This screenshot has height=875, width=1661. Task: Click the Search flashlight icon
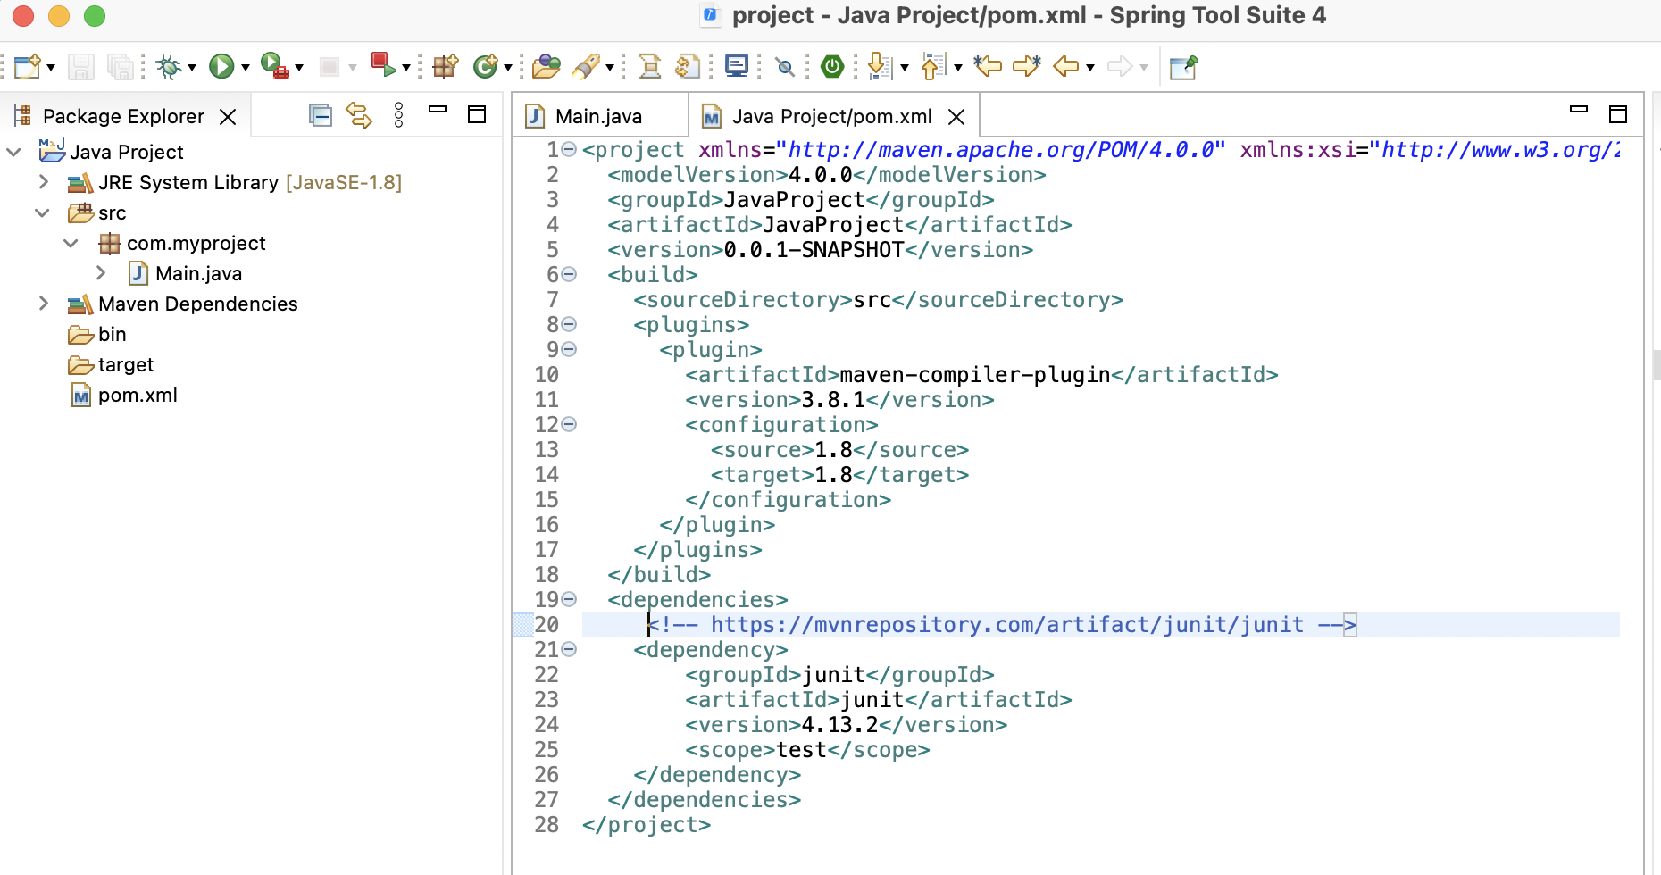coord(586,66)
